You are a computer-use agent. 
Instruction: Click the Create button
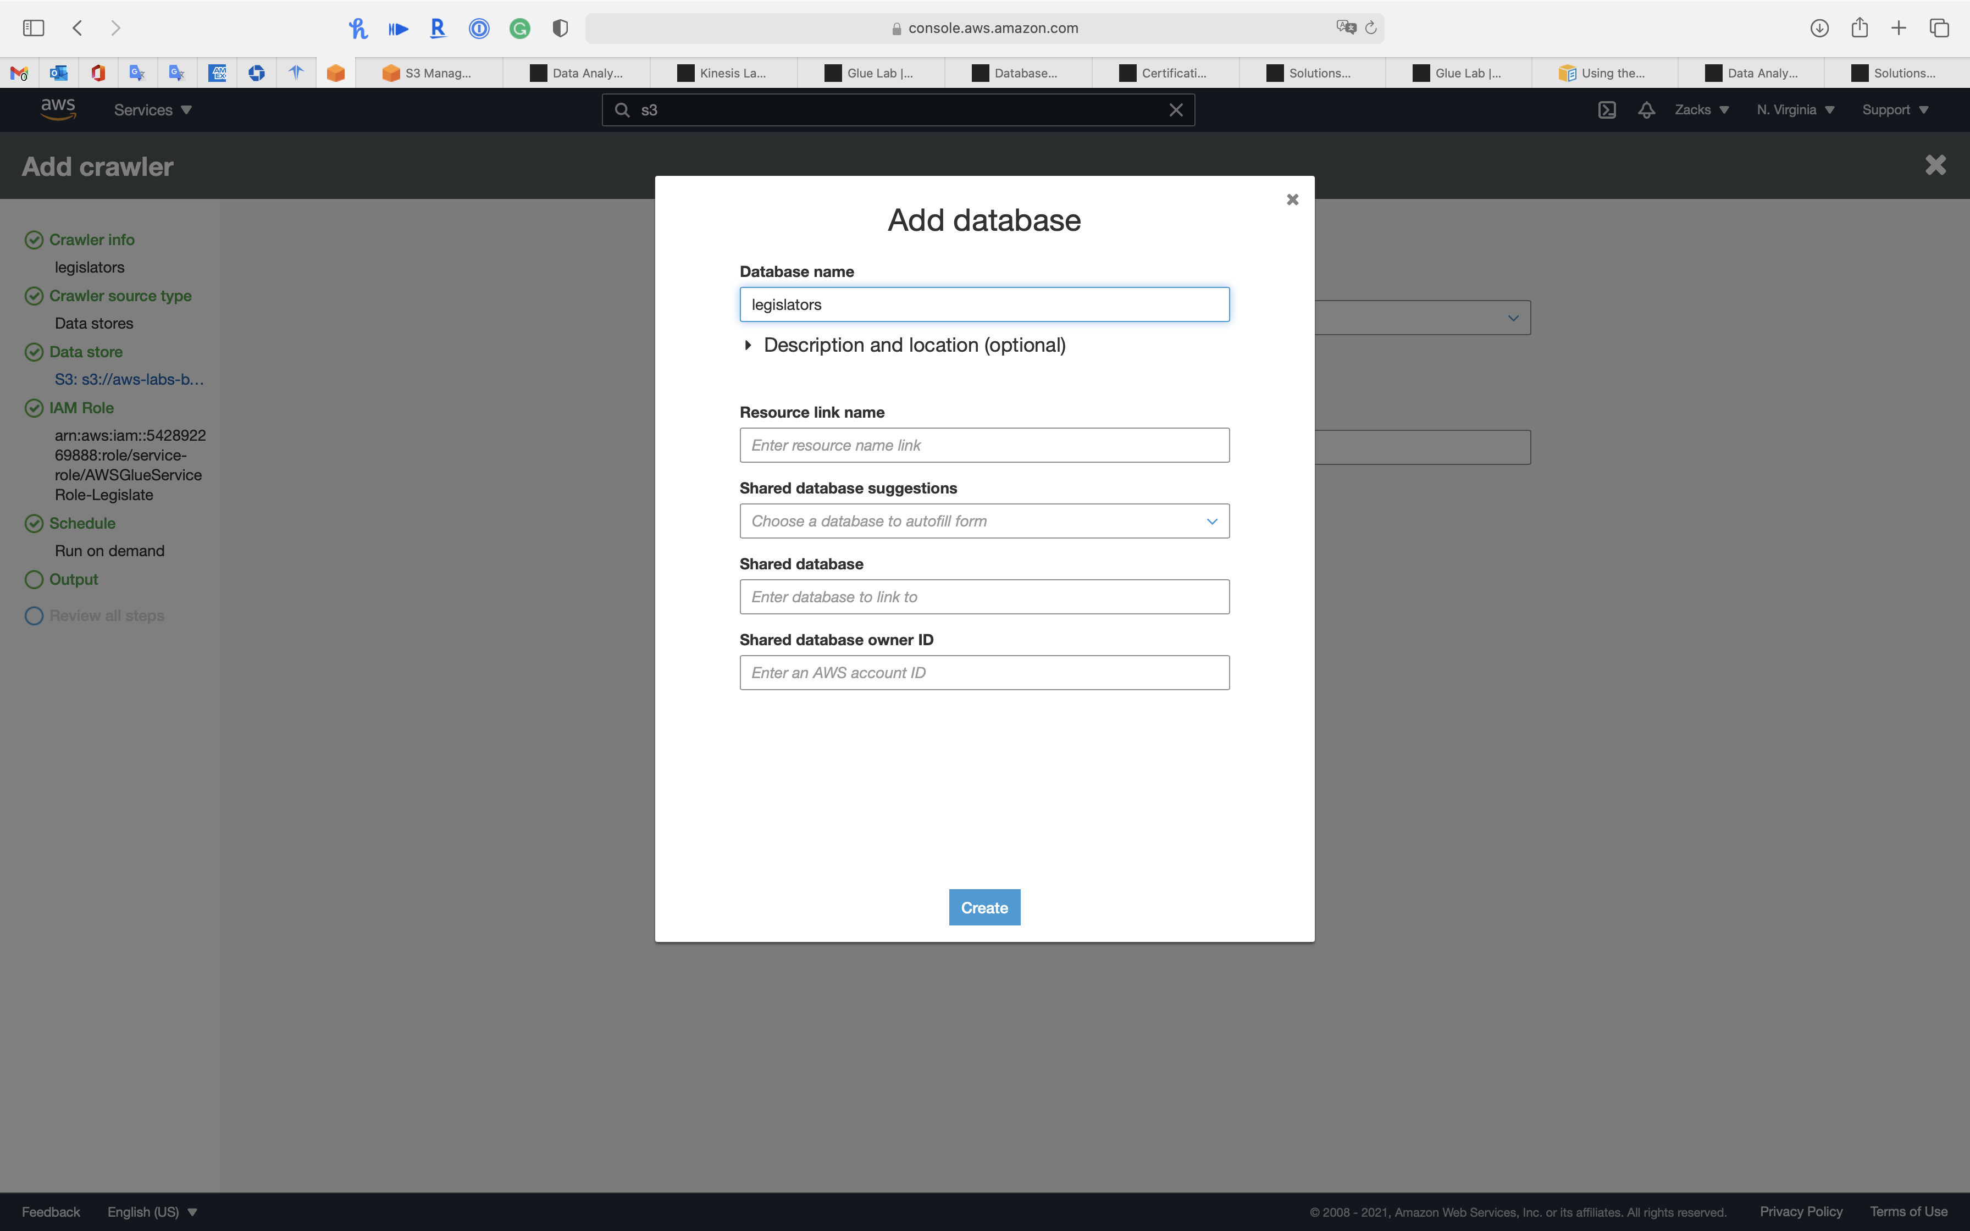pos(983,907)
